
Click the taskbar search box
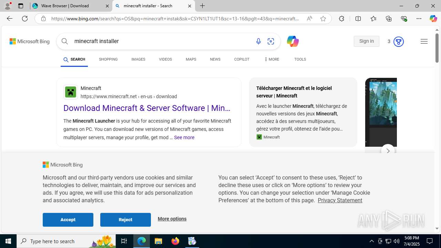click(x=65, y=241)
